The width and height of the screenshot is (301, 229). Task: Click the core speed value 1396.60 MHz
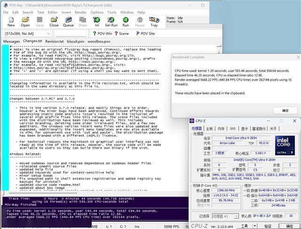pyautogui.click(x=226, y=191)
